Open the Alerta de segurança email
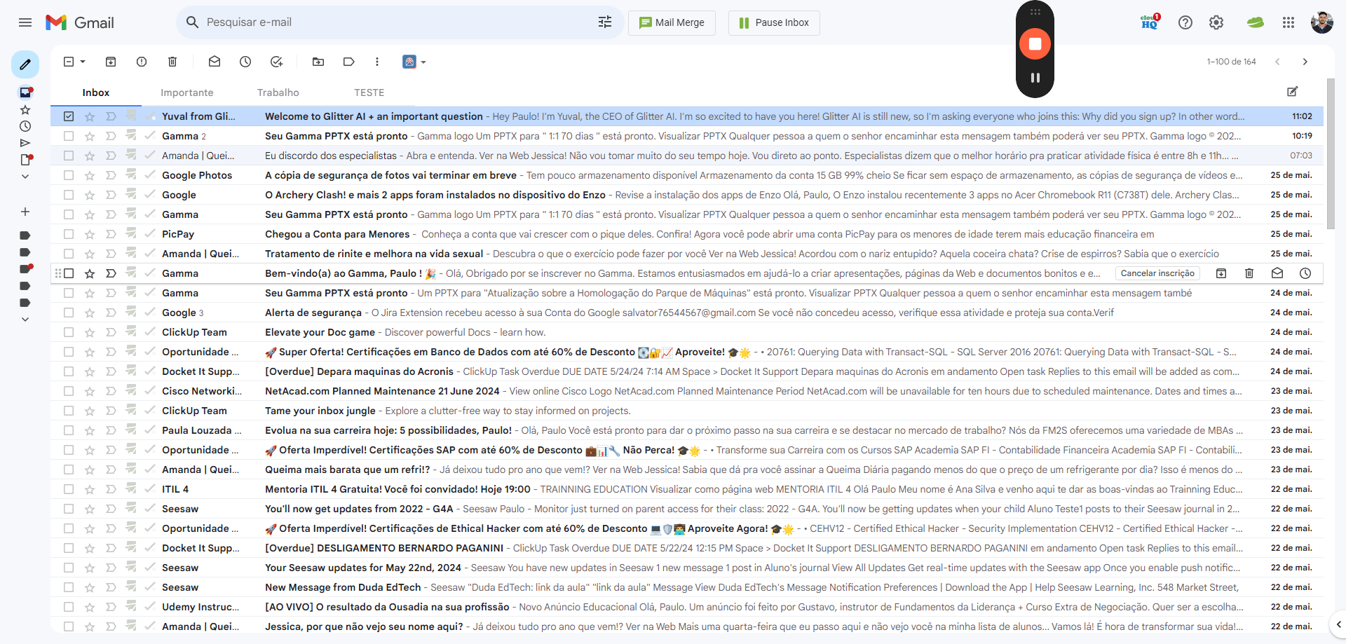Image resolution: width=1346 pixels, height=644 pixels. coord(687,313)
